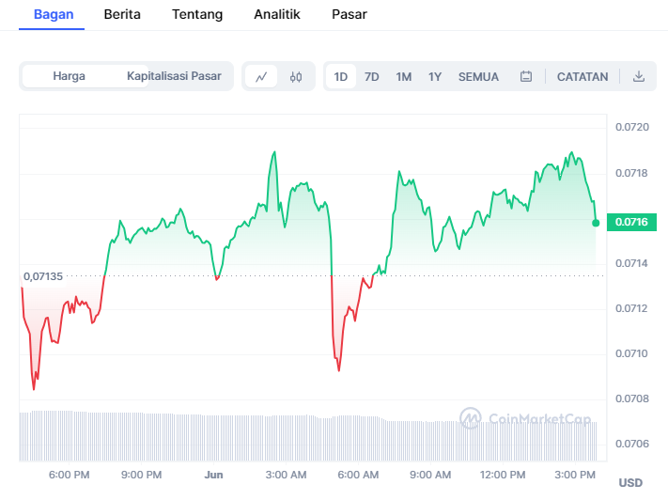Image resolution: width=668 pixels, height=500 pixels.
Task: Click the 0.0716 current price label
Action: [633, 222]
